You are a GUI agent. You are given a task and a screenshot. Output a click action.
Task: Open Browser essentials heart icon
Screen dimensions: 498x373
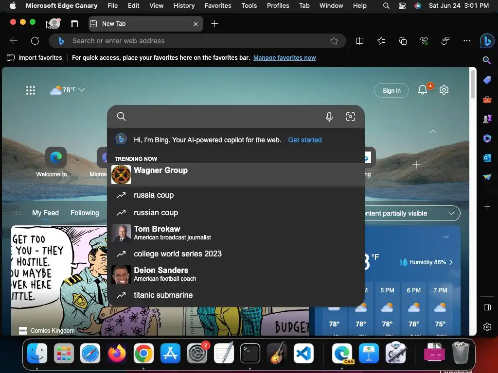coord(424,41)
